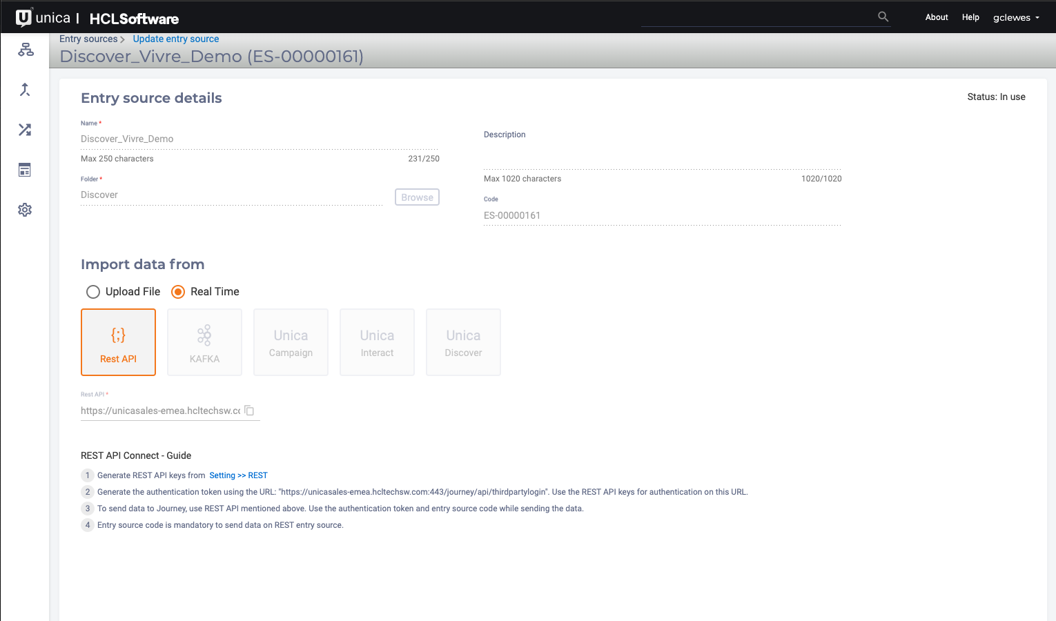Open the merge-arrow sidebar icon
Viewport: 1056px width, 621px height.
point(25,90)
